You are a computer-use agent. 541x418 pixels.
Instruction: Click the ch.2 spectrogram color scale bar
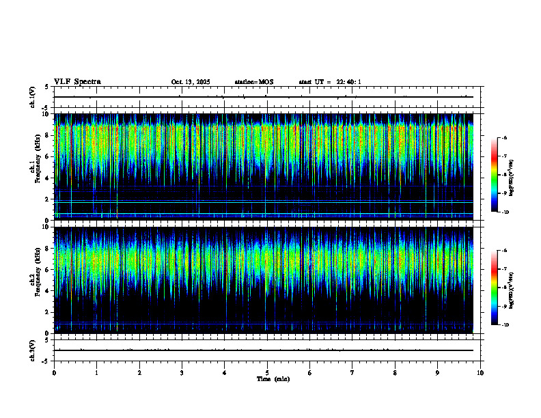[x=494, y=288]
